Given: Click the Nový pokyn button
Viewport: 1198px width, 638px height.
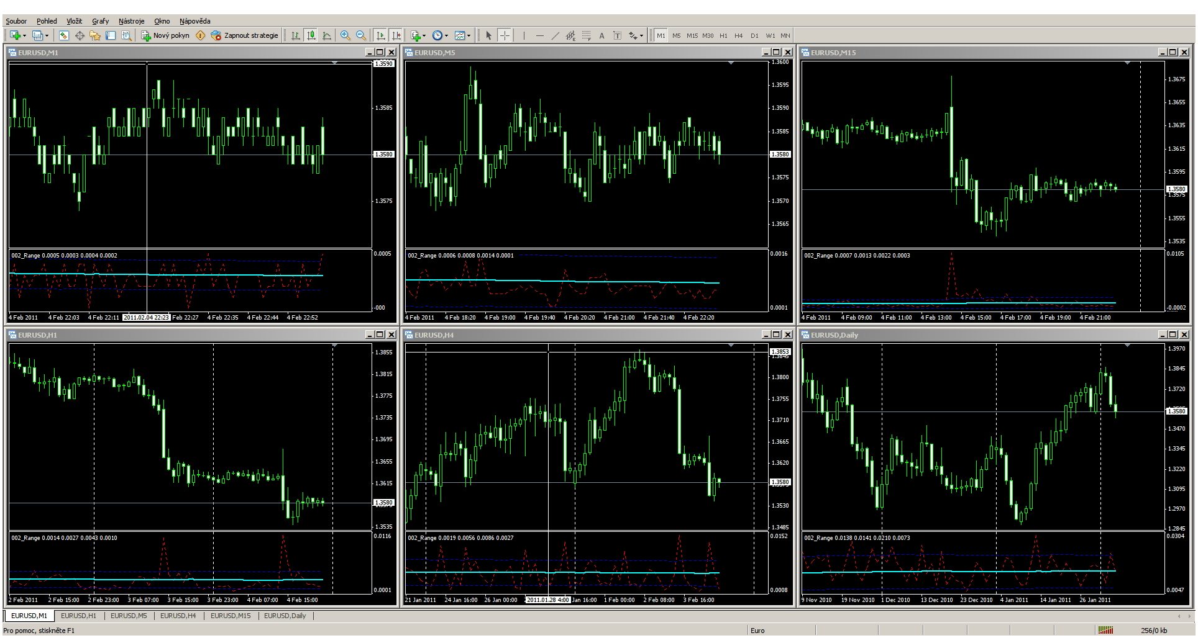Looking at the screenshot, I should (x=165, y=35).
